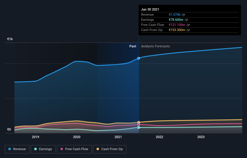Click the Revenue row label in tooltip
The width and height of the screenshot is (247, 158).
click(x=147, y=14)
